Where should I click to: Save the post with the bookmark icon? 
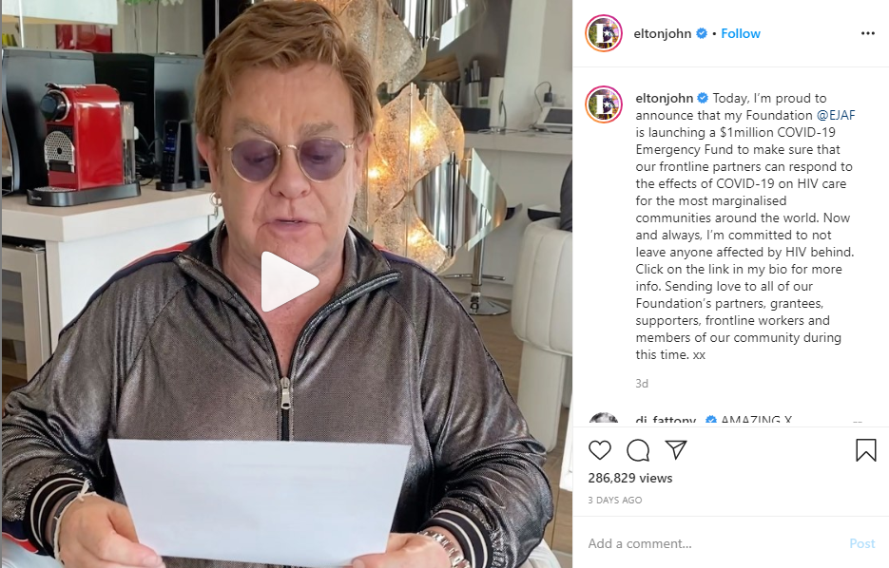(x=866, y=450)
